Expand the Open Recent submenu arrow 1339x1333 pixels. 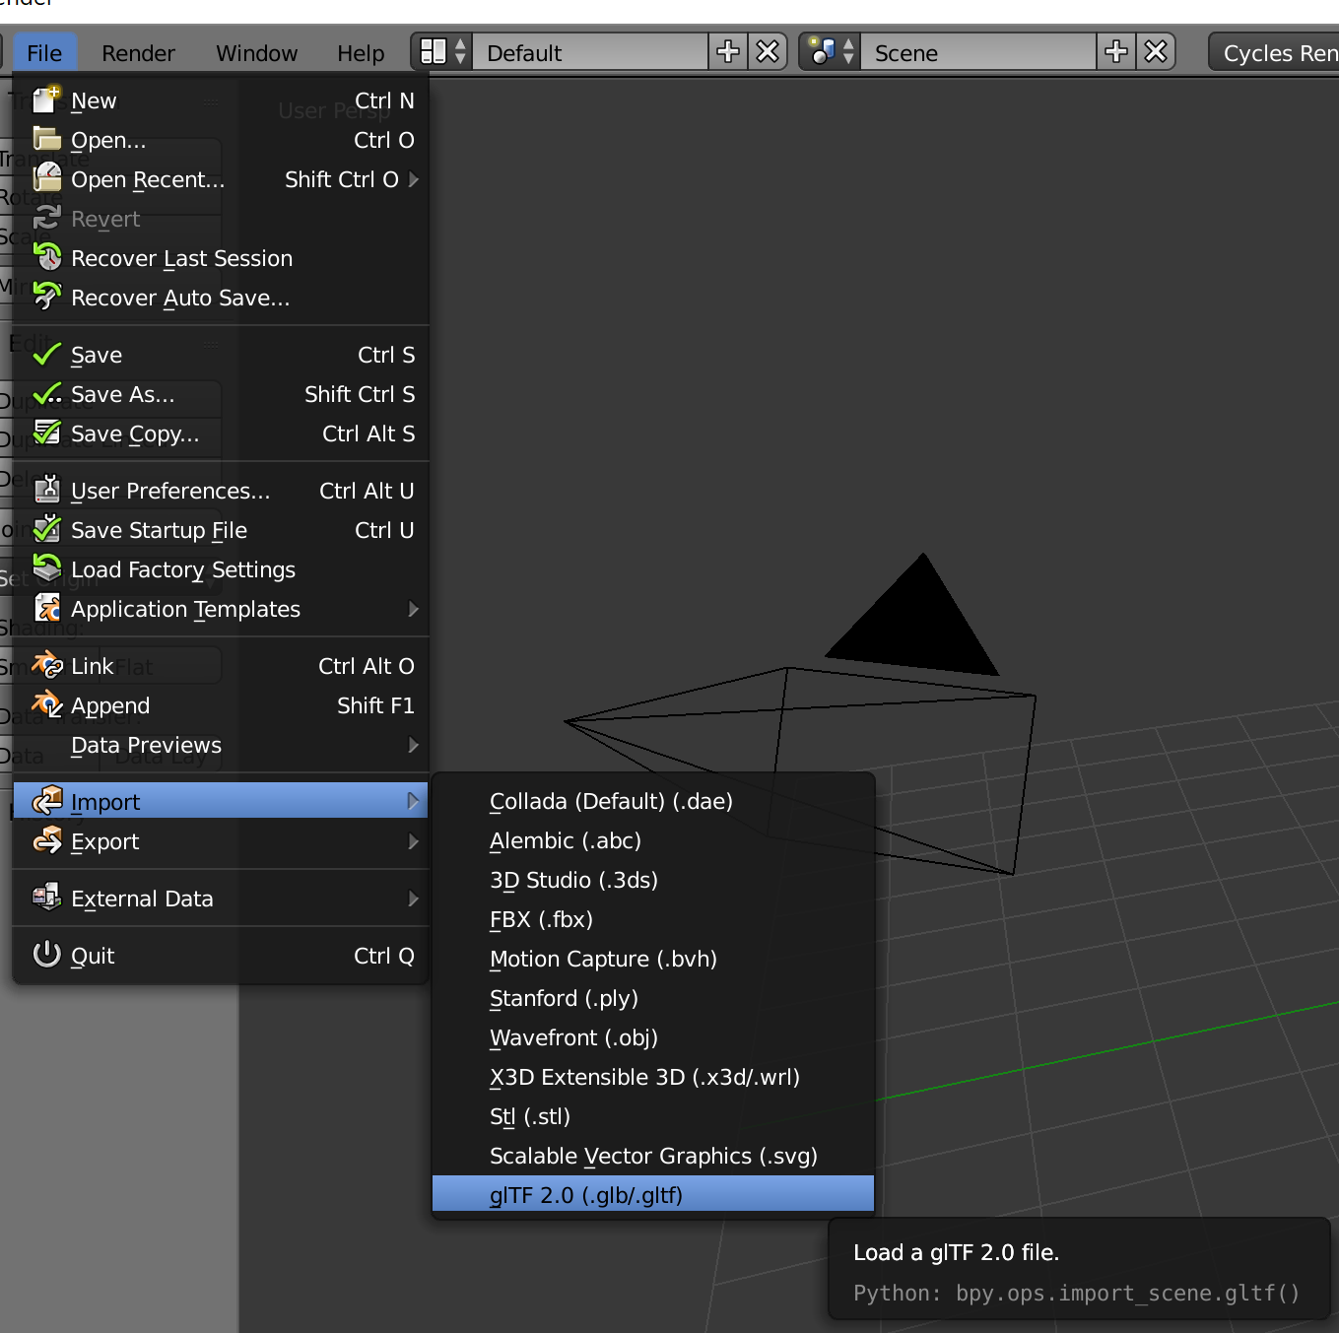click(414, 179)
